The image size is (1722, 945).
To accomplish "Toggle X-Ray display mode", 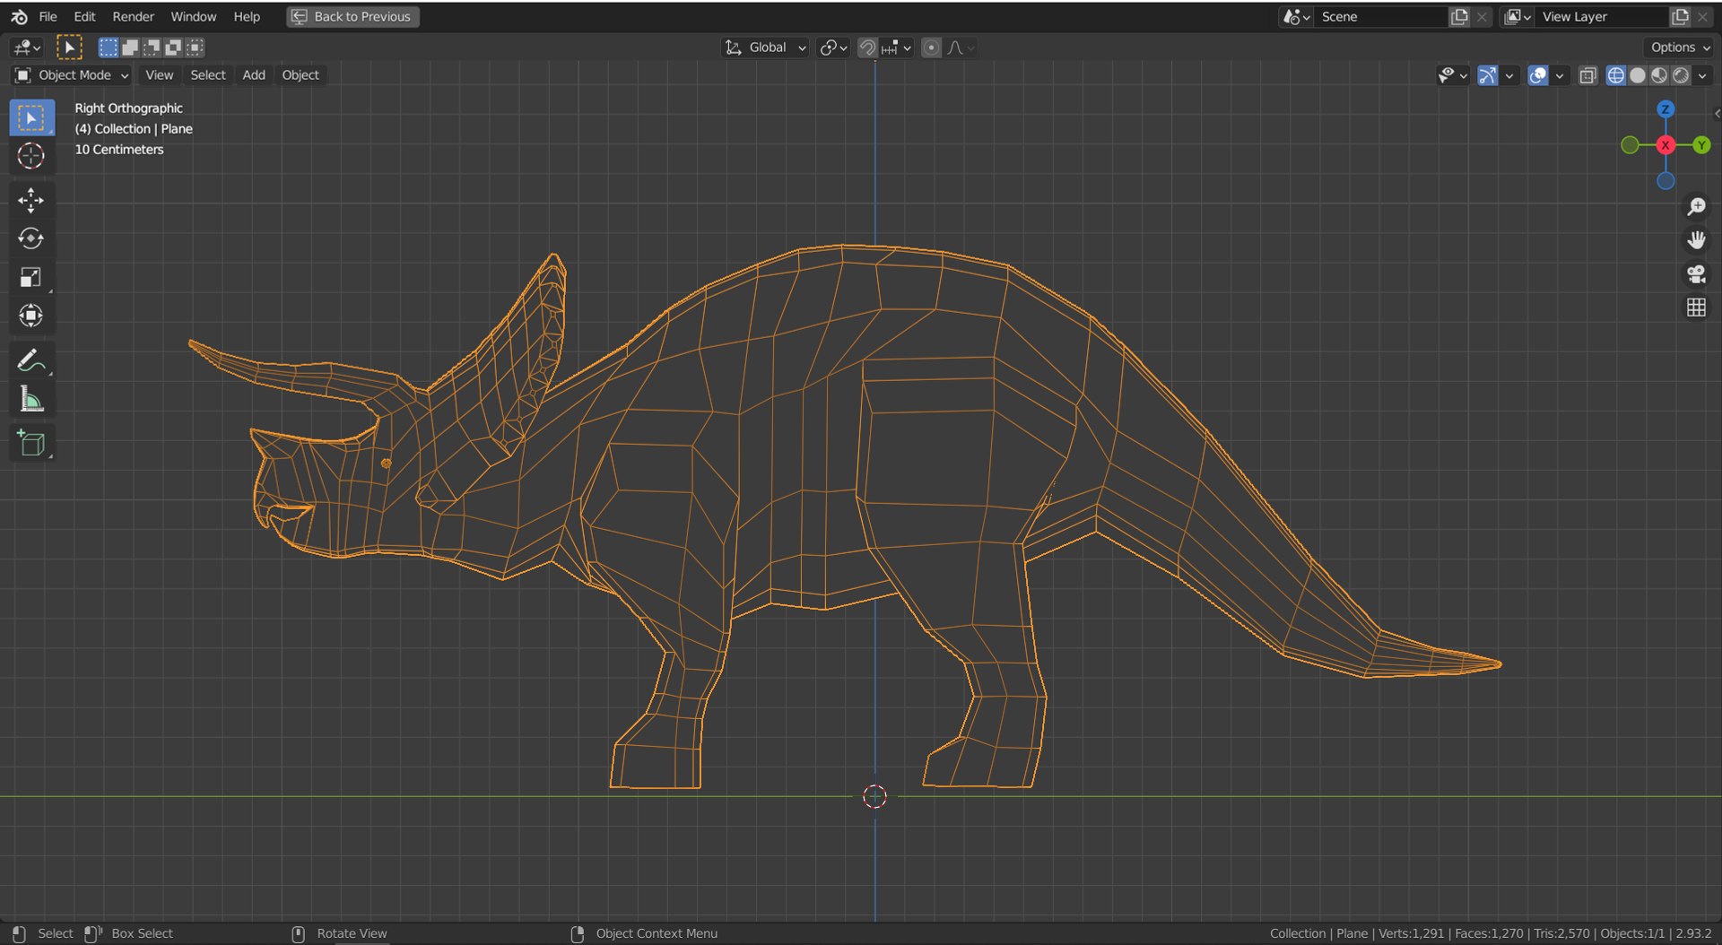I will click(x=1587, y=75).
